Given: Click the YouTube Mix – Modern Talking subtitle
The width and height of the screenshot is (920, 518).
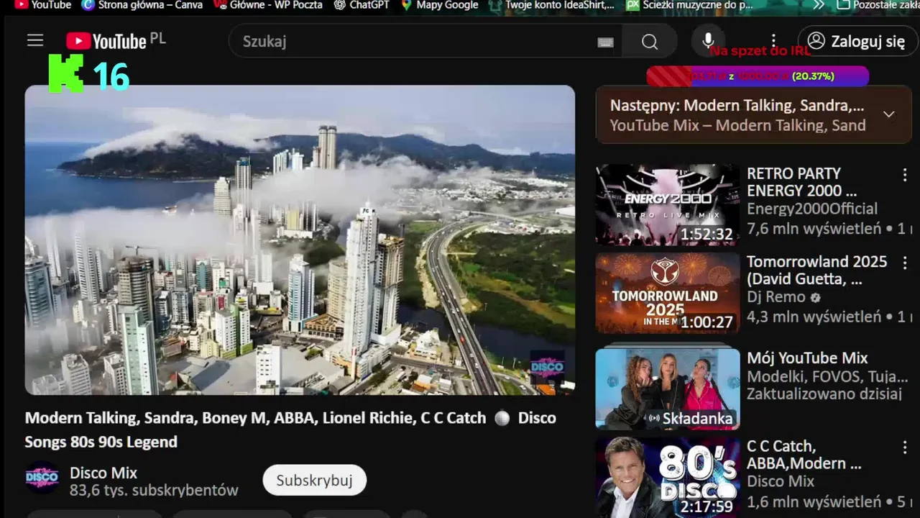Looking at the screenshot, I should coord(738,125).
